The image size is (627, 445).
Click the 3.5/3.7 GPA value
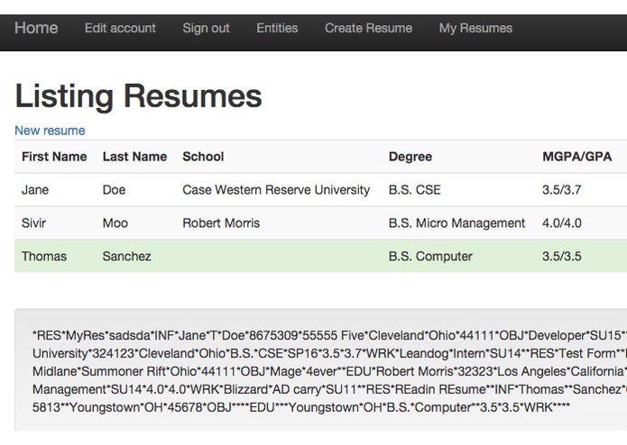click(x=561, y=189)
